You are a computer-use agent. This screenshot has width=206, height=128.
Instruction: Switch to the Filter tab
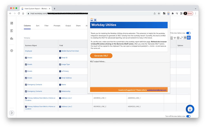[x=46, y=26]
